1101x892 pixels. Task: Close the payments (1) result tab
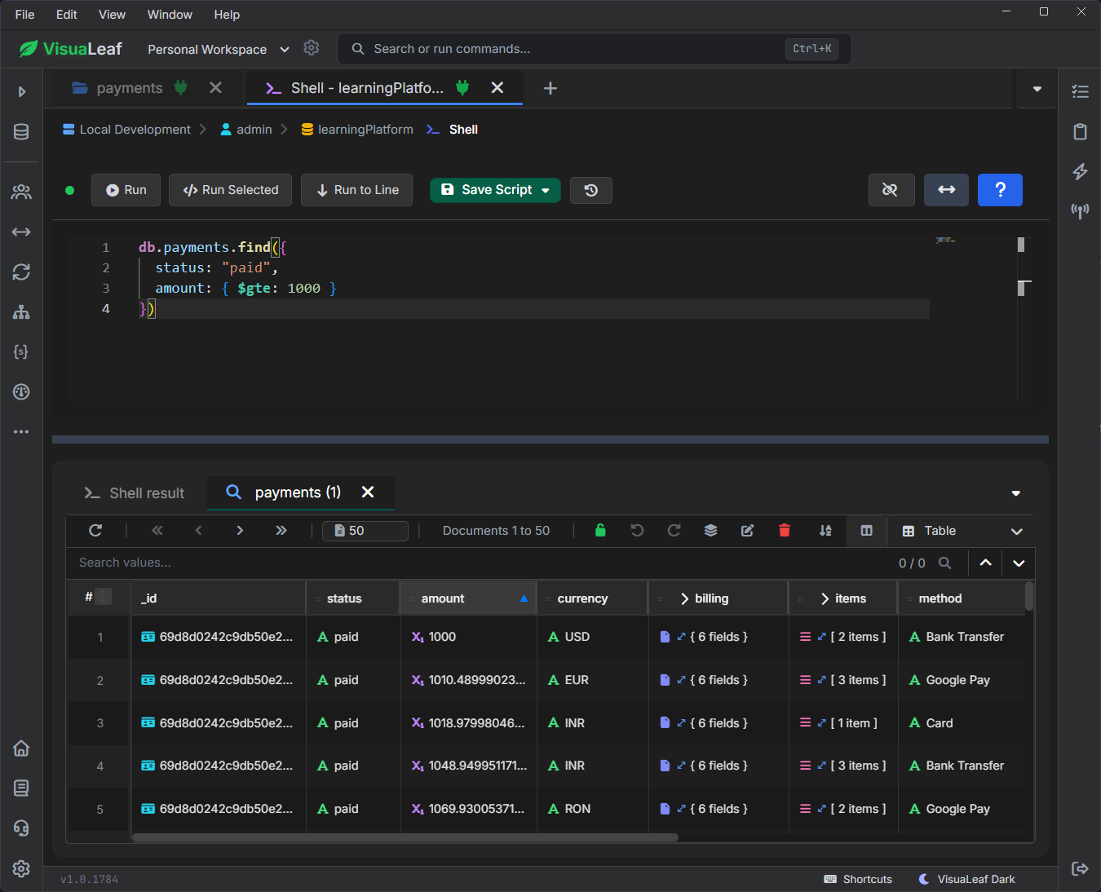[368, 492]
